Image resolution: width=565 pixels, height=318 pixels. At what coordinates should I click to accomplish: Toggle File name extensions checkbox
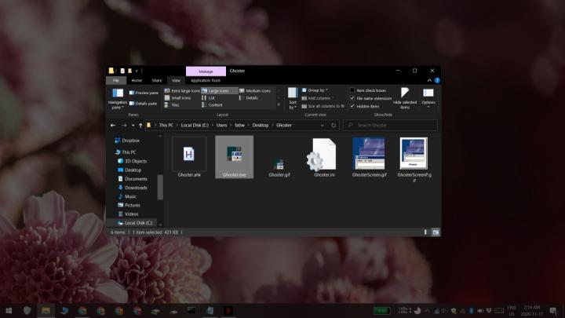(x=353, y=98)
